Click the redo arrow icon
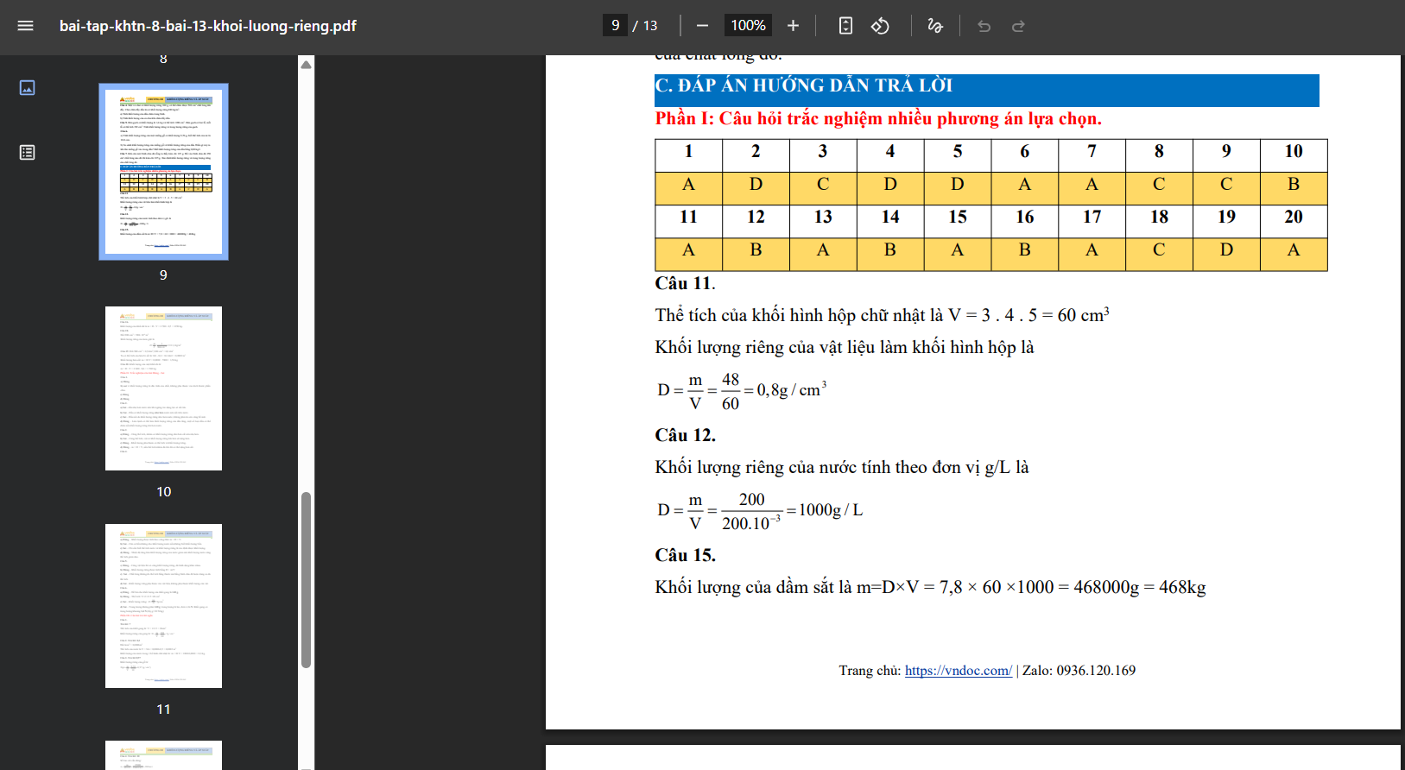The width and height of the screenshot is (1405, 770). pyautogui.click(x=1018, y=26)
